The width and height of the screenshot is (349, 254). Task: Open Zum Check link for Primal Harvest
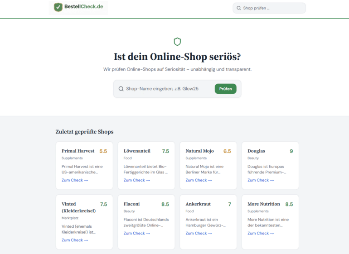(75, 180)
